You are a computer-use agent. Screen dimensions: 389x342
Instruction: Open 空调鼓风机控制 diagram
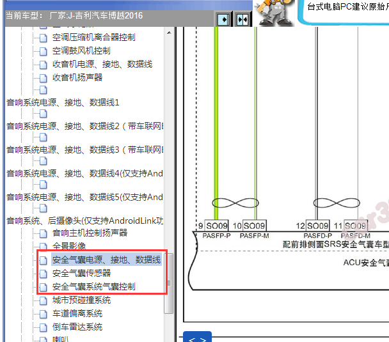[81, 51]
